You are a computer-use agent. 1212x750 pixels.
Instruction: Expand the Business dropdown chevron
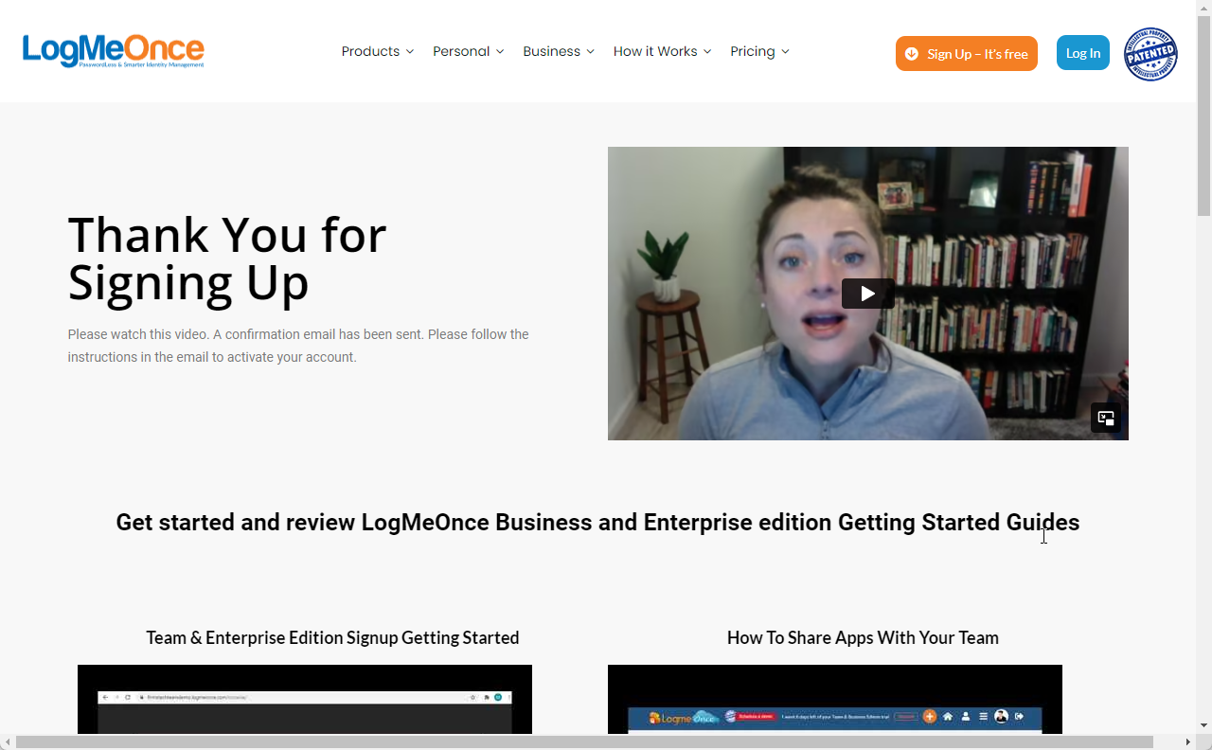(x=590, y=51)
